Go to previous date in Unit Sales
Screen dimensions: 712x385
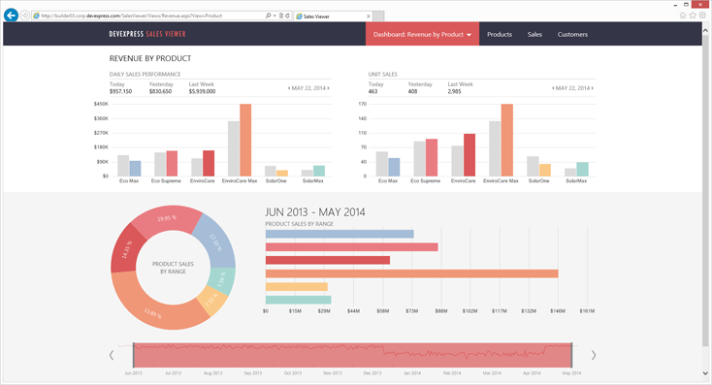pyautogui.click(x=553, y=88)
